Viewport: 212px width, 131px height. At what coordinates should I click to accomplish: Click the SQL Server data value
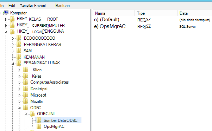point(188,27)
